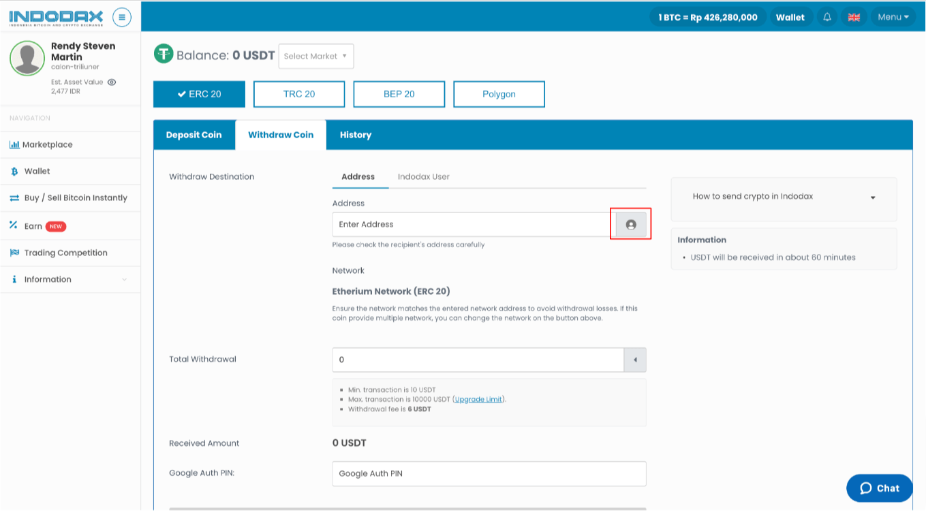Switch to the Indodax User tab
This screenshot has width=926, height=525.
click(423, 176)
